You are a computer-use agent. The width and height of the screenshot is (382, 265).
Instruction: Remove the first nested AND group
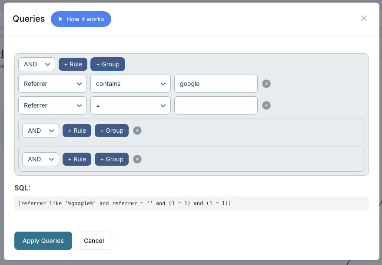tap(137, 131)
